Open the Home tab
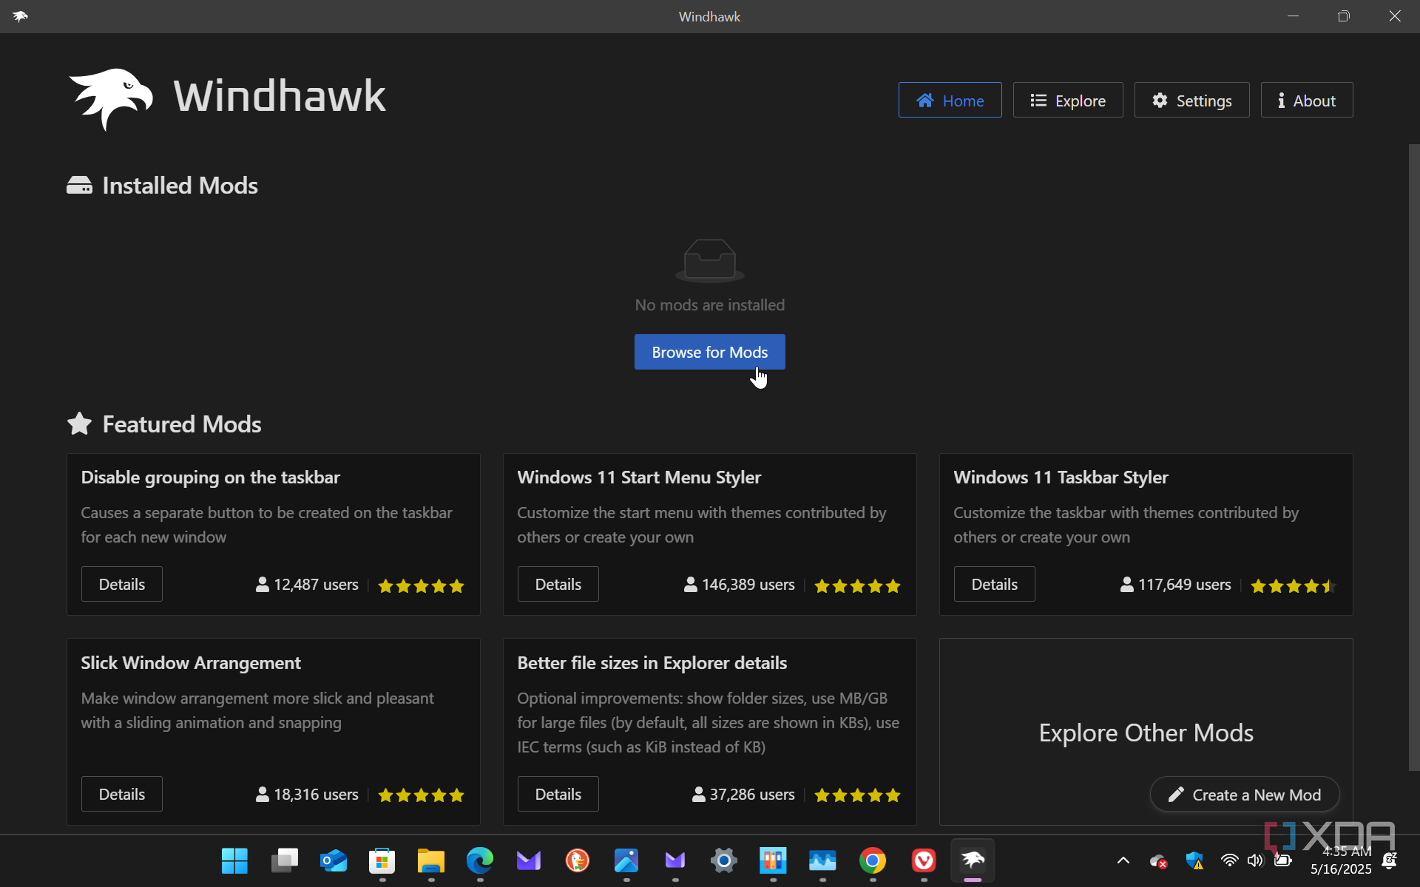The width and height of the screenshot is (1420, 887). pos(950,101)
